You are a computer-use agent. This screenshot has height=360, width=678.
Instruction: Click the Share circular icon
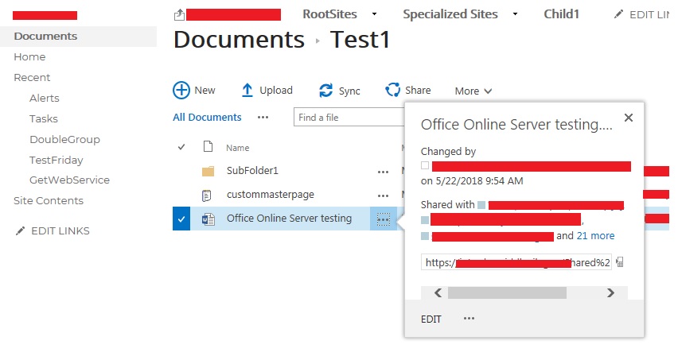click(x=392, y=90)
